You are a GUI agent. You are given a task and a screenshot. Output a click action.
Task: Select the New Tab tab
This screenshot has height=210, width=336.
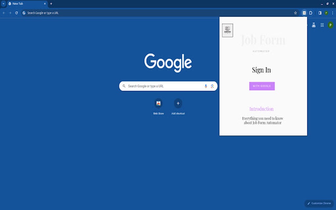click(27, 4)
